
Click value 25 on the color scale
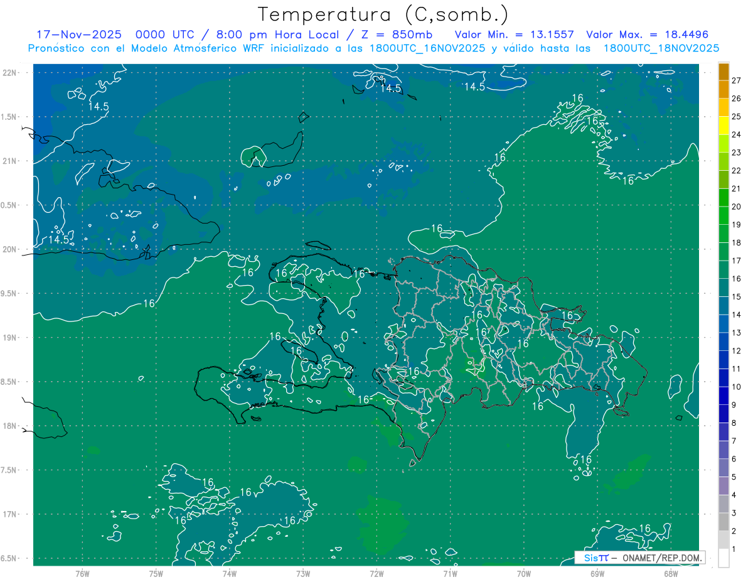coord(737,117)
